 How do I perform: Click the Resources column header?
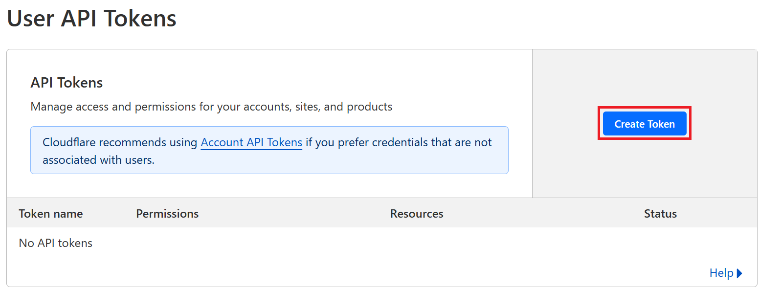417,214
